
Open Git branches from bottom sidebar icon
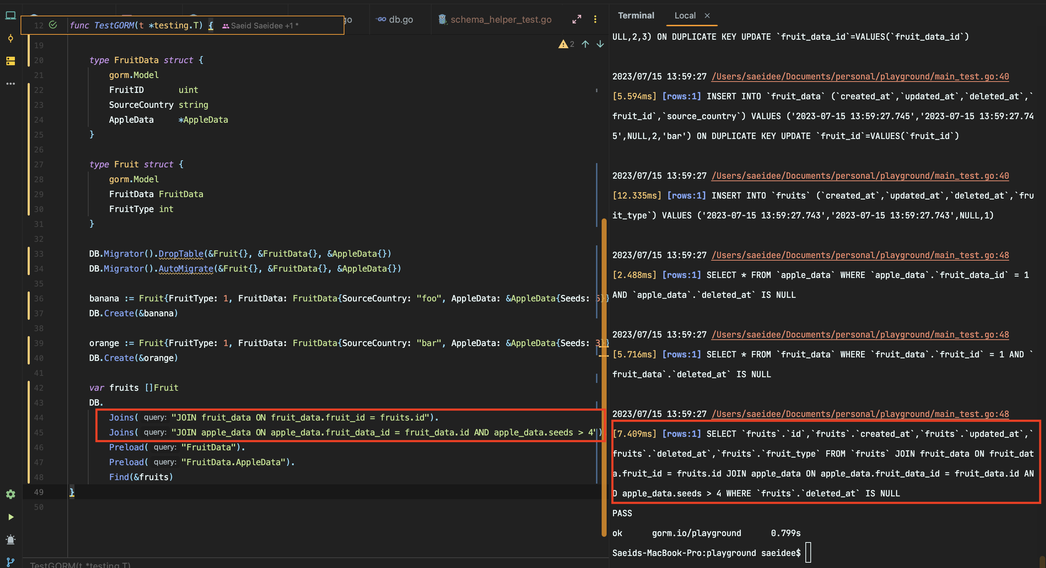[x=11, y=563]
